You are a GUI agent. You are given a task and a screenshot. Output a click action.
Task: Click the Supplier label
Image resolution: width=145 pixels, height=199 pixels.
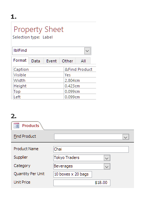(21, 157)
